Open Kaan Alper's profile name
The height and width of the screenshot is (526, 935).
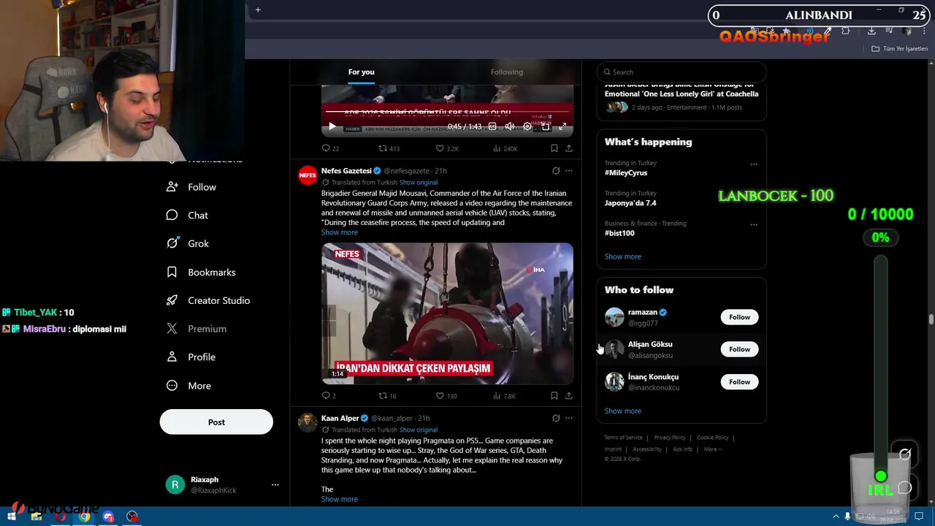pyautogui.click(x=340, y=419)
